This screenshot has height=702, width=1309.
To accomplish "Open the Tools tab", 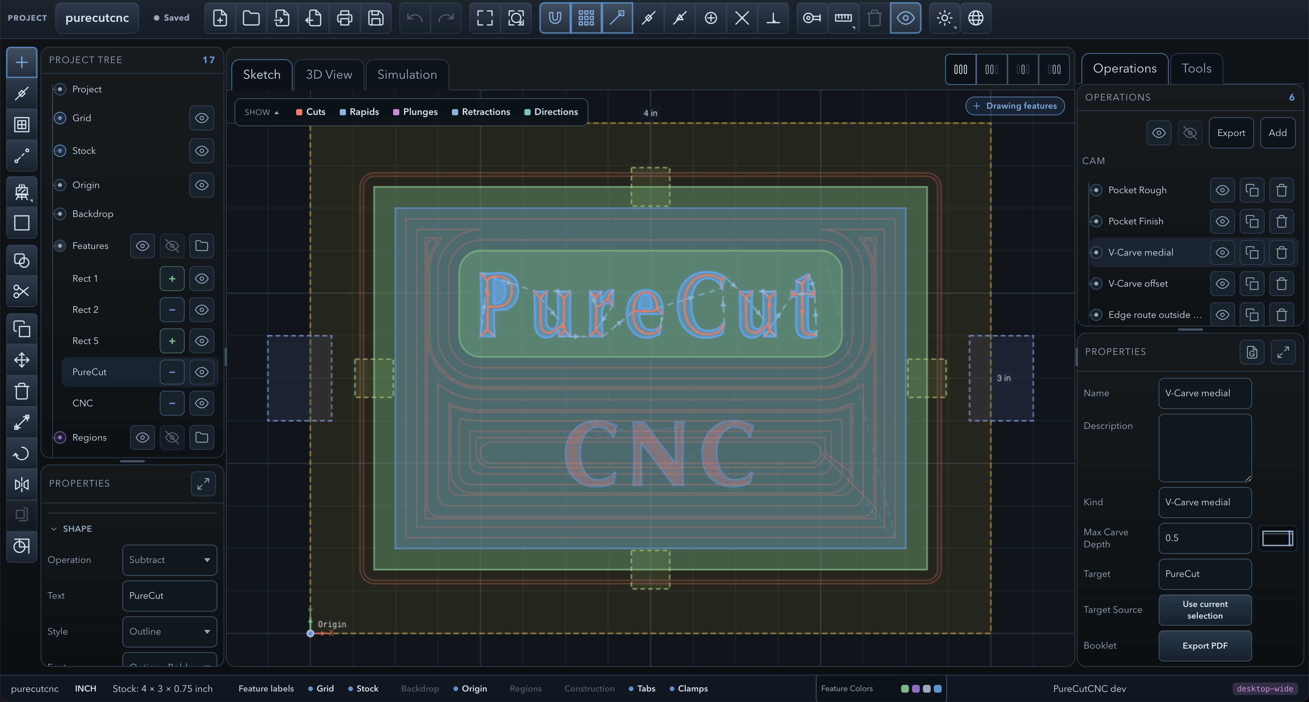I will (1196, 69).
